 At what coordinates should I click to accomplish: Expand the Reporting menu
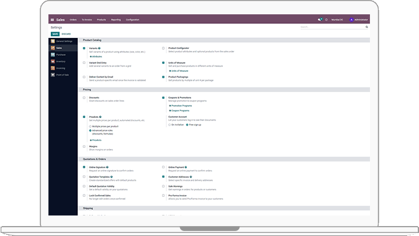click(116, 20)
